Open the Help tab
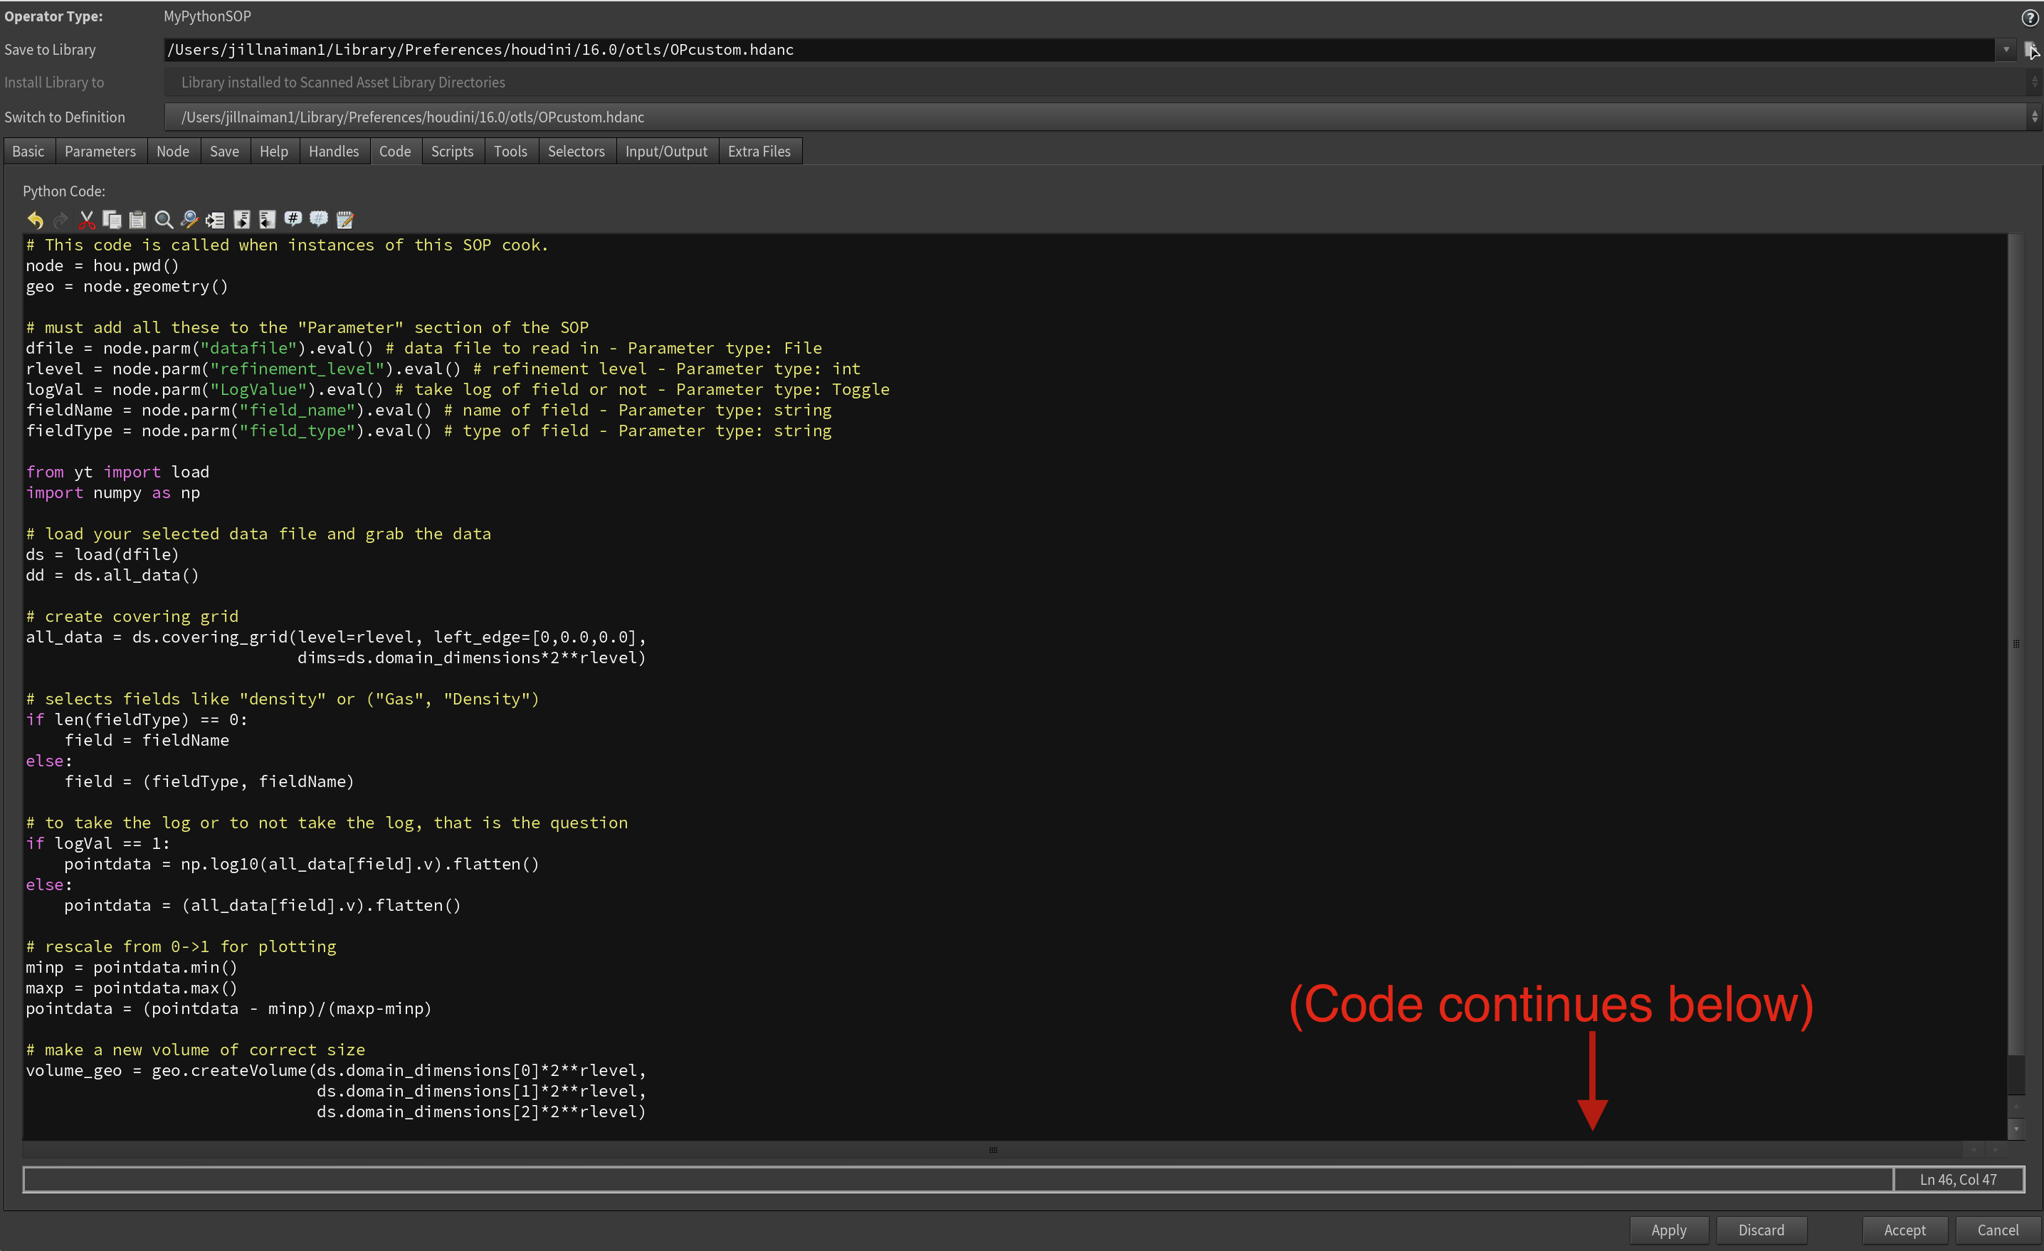 [274, 151]
